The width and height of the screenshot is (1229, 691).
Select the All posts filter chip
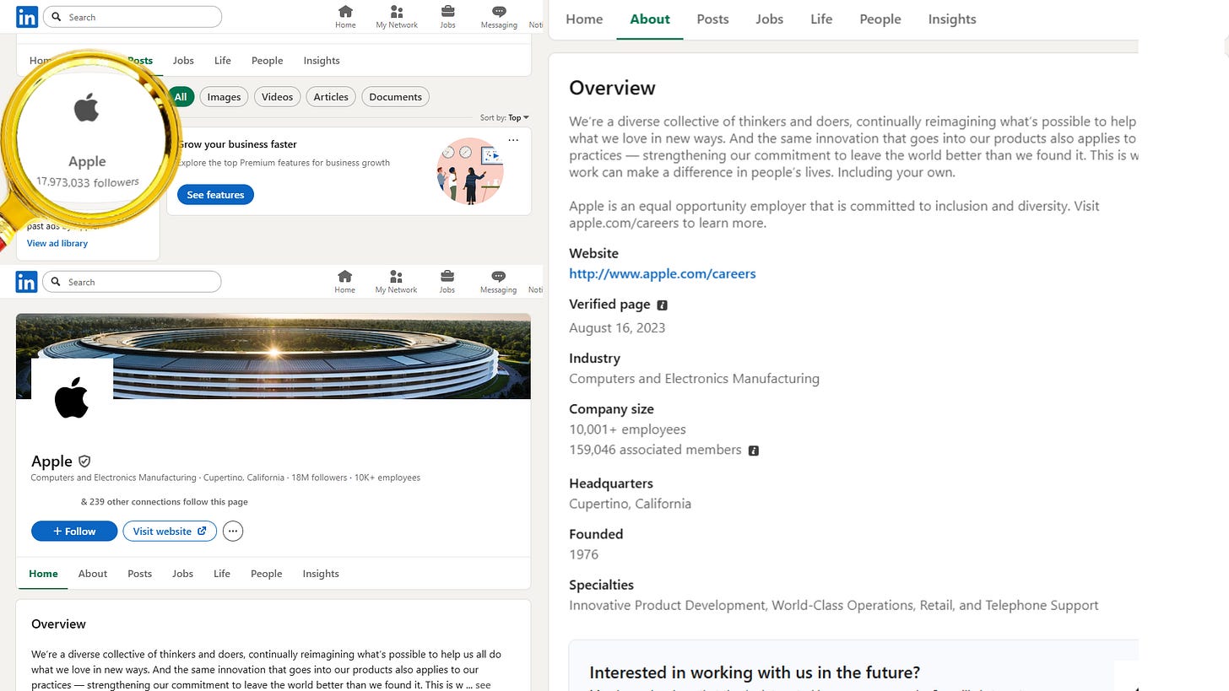click(180, 97)
